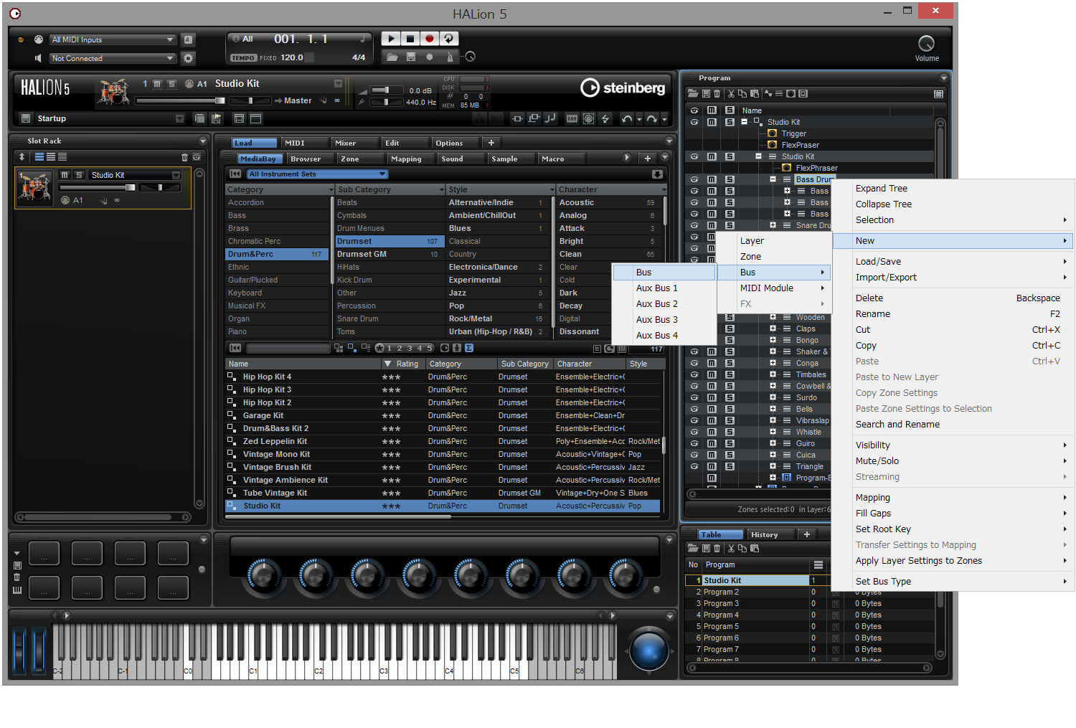Choose Aux Bus 1 from the submenu
Screen dimensions: 1076x728
(664, 288)
